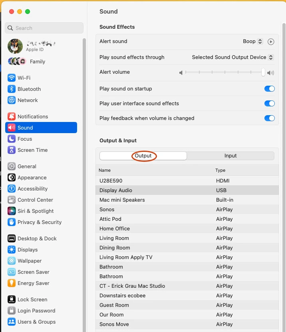Open Energy Saver bulb icon
This screenshot has width=286, height=332.
(x=12, y=283)
